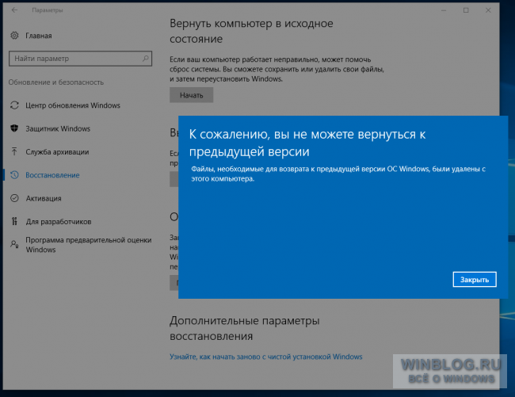Maximize the Параметры window

pyautogui.click(x=466, y=10)
